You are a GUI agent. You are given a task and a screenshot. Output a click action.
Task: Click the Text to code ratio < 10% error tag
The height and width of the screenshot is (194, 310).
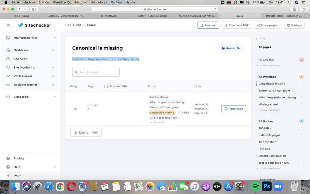pos(164,118)
